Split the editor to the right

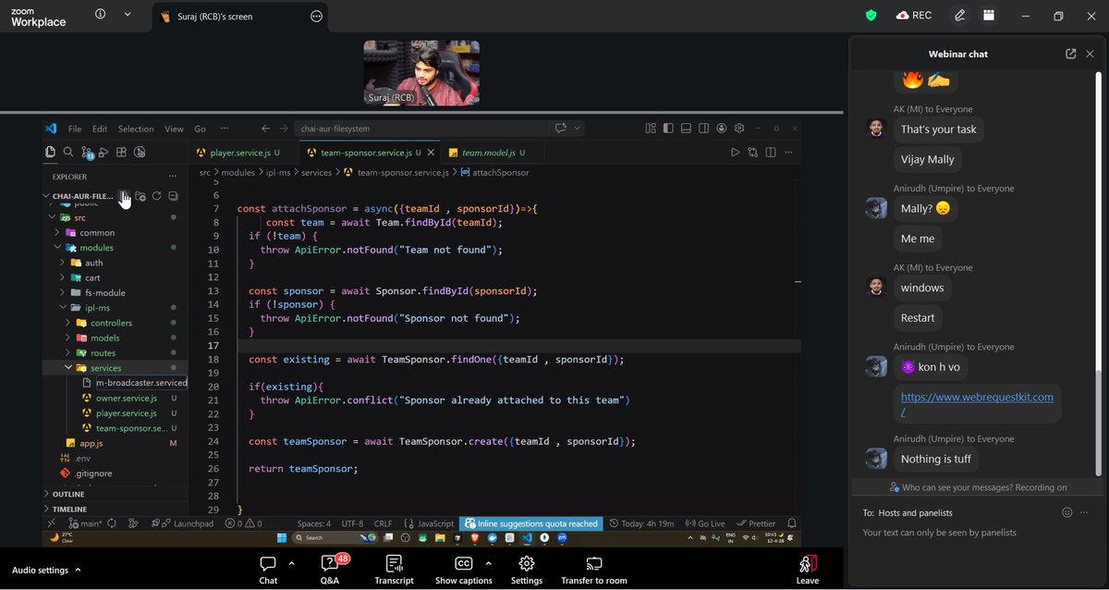(771, 153)
